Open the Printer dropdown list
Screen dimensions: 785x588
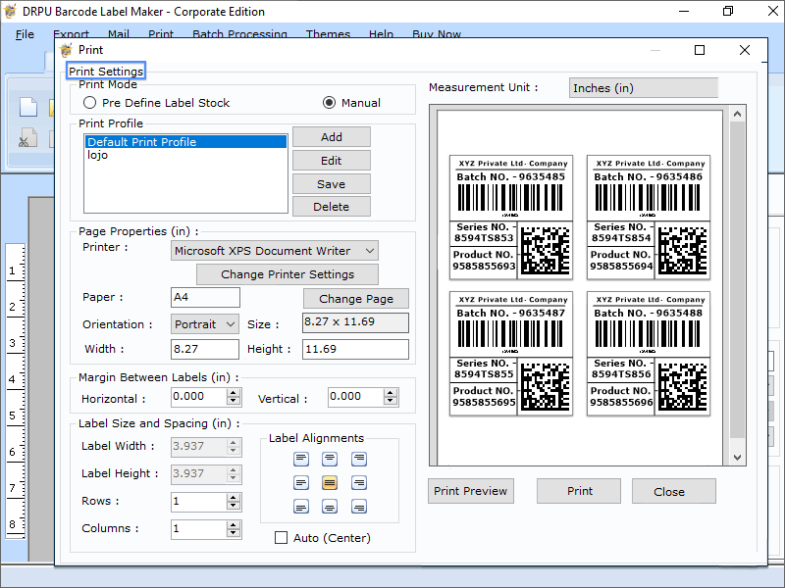click(370, 251)
